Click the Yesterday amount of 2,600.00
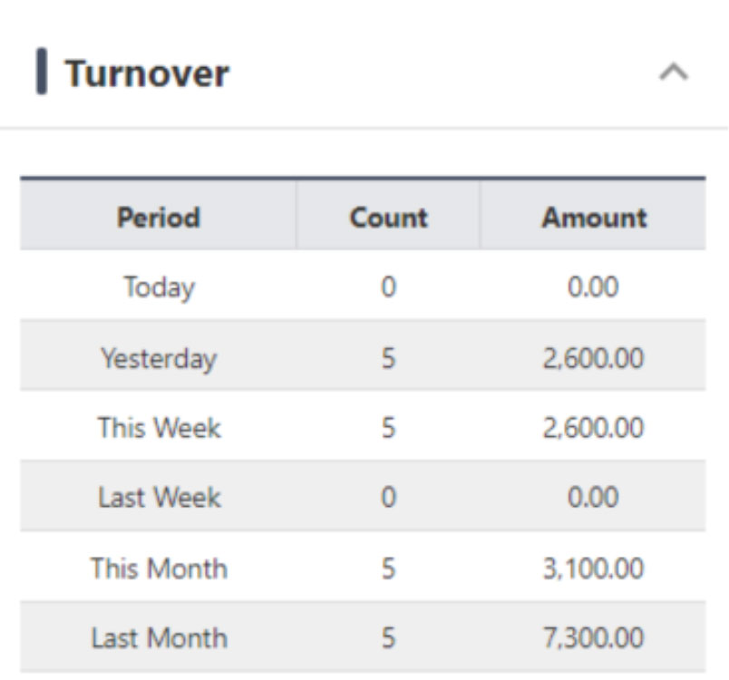Image resolution: width=729 pixels, height=680 pixels. point(594,358)
